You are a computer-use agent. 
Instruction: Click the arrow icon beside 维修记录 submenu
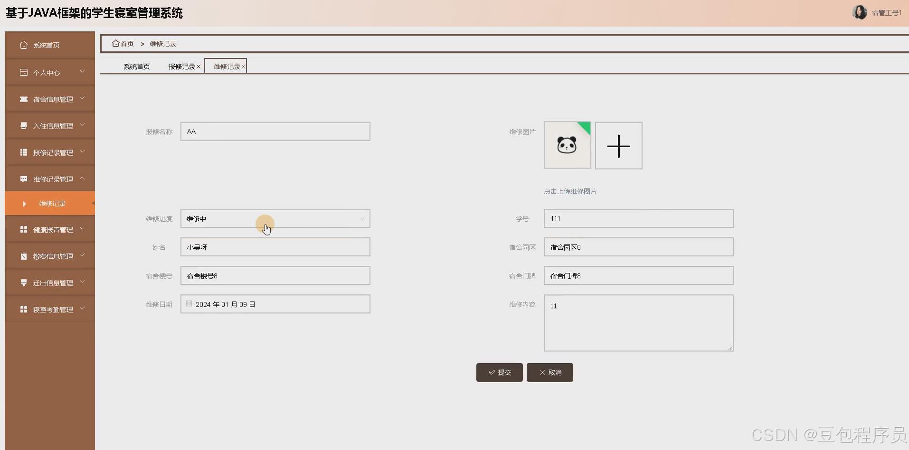(24, 204)
